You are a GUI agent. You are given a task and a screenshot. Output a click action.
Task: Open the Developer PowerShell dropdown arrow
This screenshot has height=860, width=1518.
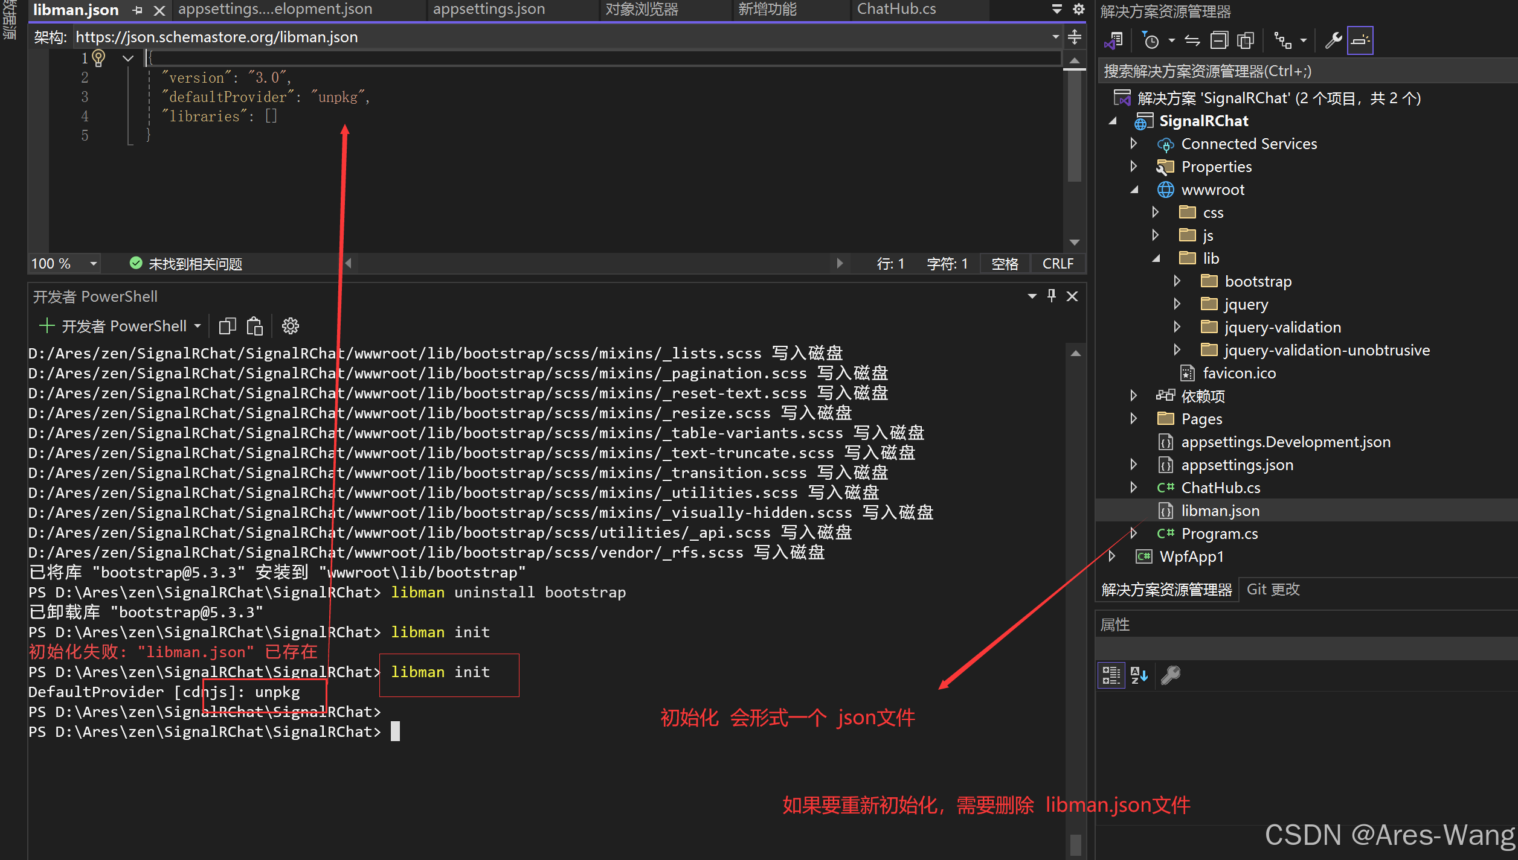[x=198, y=326]
